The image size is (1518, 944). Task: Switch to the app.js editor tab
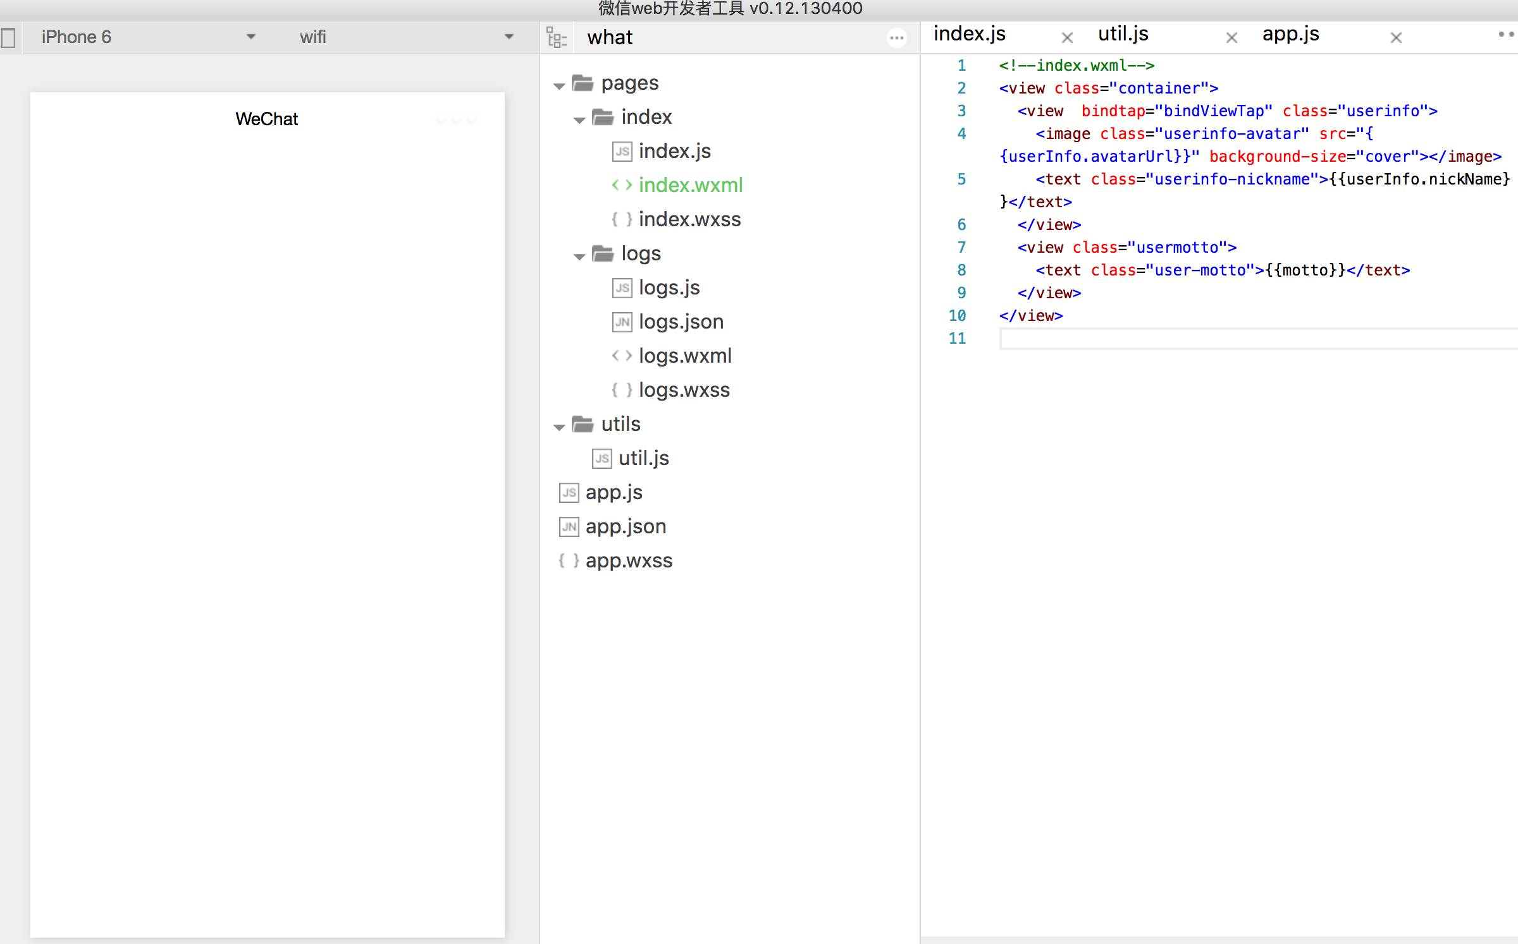pos(1290,34)
